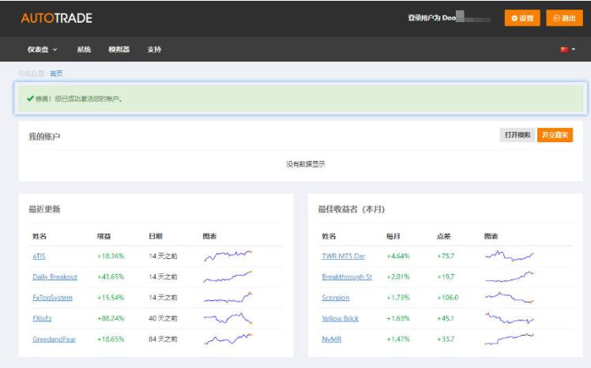
Task: Click the FXIsEz chart thumbnail
Action: [228, 318]
